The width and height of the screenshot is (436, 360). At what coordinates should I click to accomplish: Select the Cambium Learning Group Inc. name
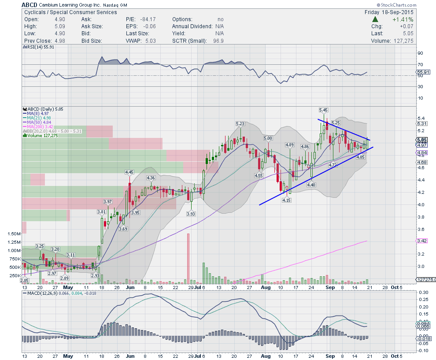(x=70, y=5)
